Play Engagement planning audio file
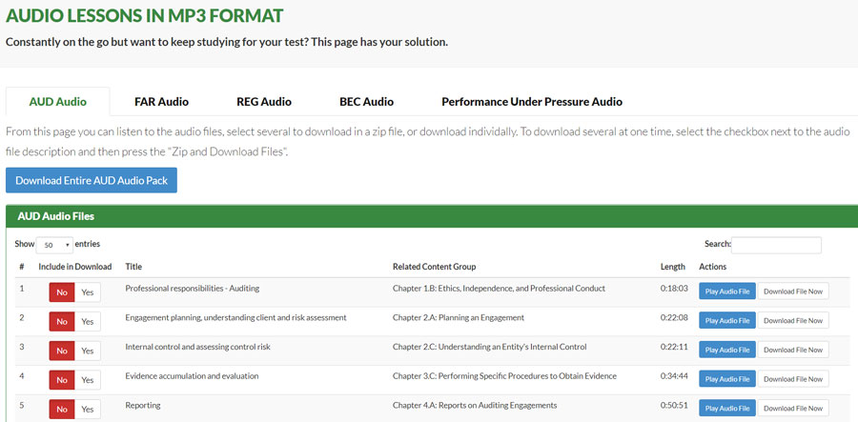This screenshot has height=422, width=858. click(x=727, y=321)
